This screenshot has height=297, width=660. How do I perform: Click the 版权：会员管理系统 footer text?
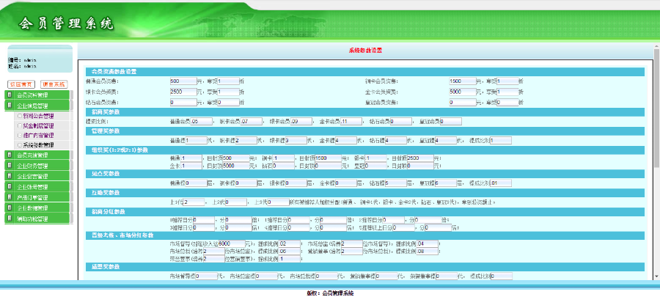[330, 293]
